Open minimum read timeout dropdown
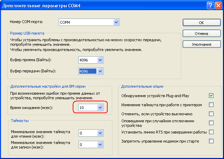Viewport: 224px width, 159px height. pos(100,133)
